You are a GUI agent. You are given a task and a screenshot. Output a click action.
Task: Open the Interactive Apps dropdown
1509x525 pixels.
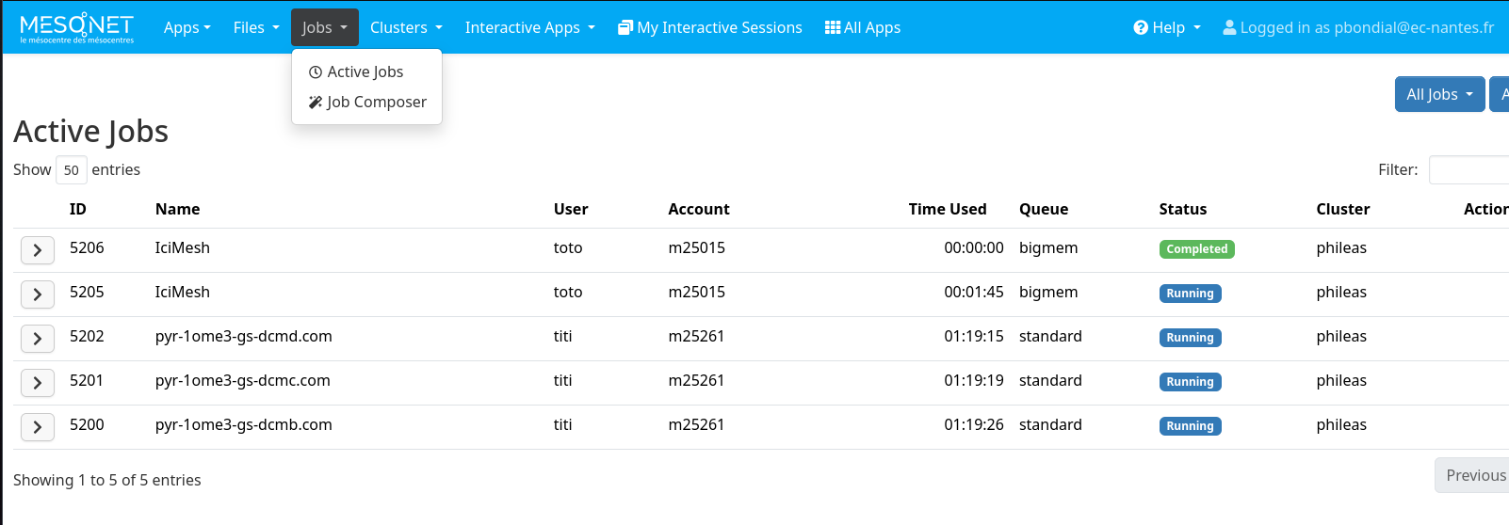(529, 27)
